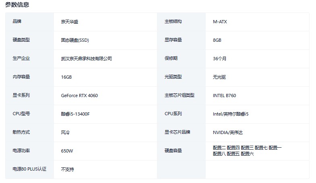
Task: Click the 硬盘容量 configuration options list
Action: [x=247, y=151]
